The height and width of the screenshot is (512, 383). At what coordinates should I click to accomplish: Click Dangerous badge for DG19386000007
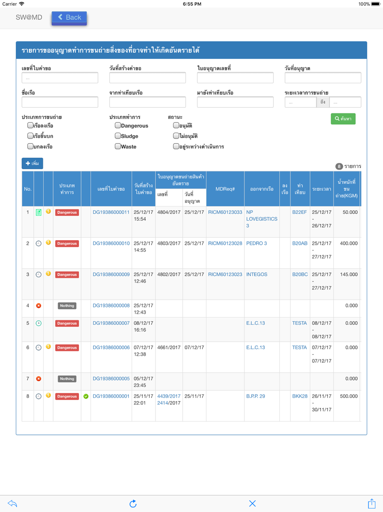coord(67,323)
